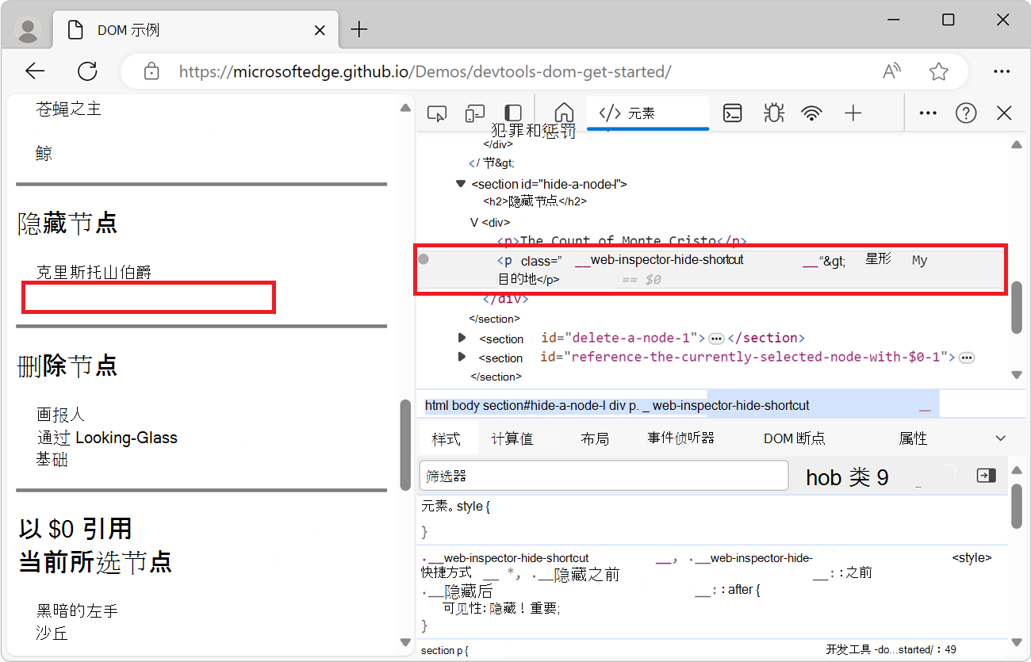
Task: Click 可见性: 隐藏！重要 declaration
Action: (x=501, y=609)
